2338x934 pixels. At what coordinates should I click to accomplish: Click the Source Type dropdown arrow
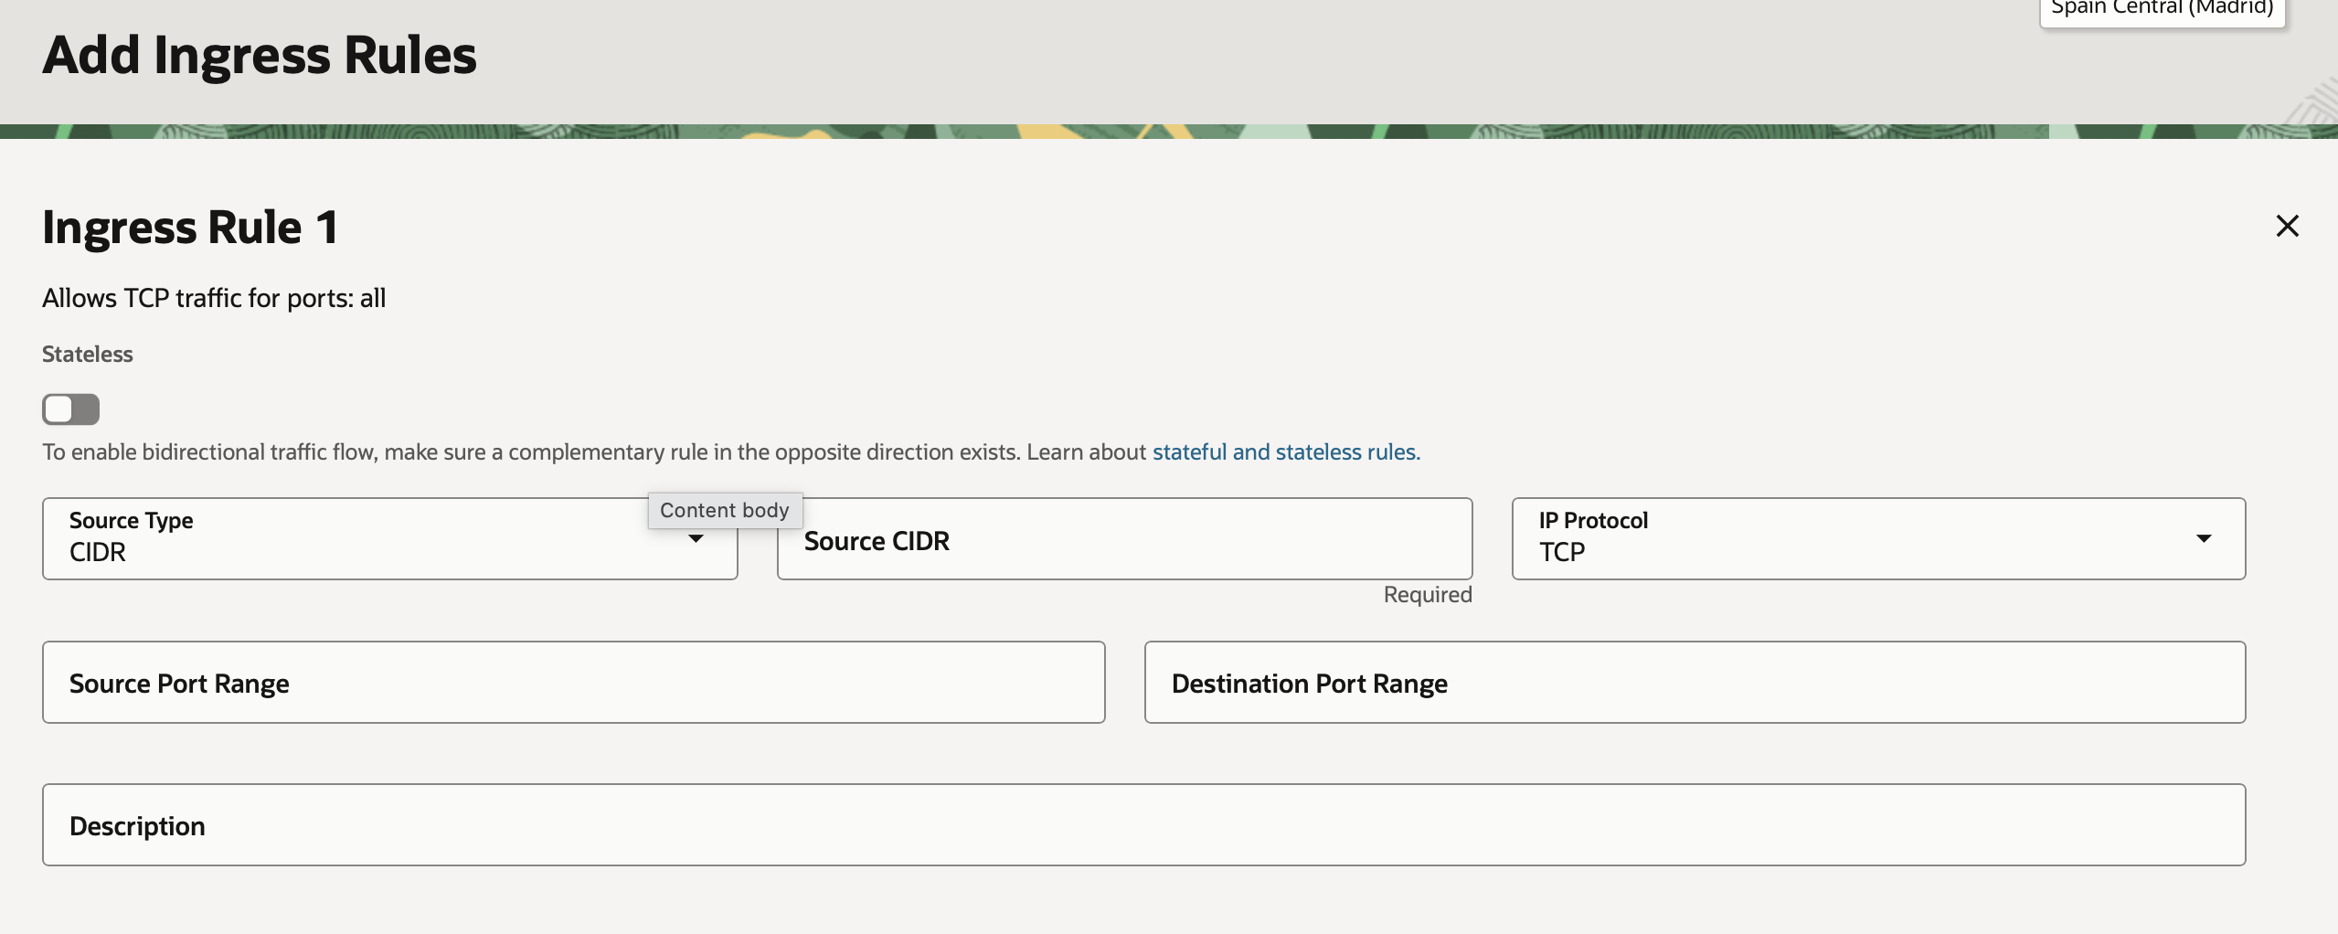coord(696,540)
